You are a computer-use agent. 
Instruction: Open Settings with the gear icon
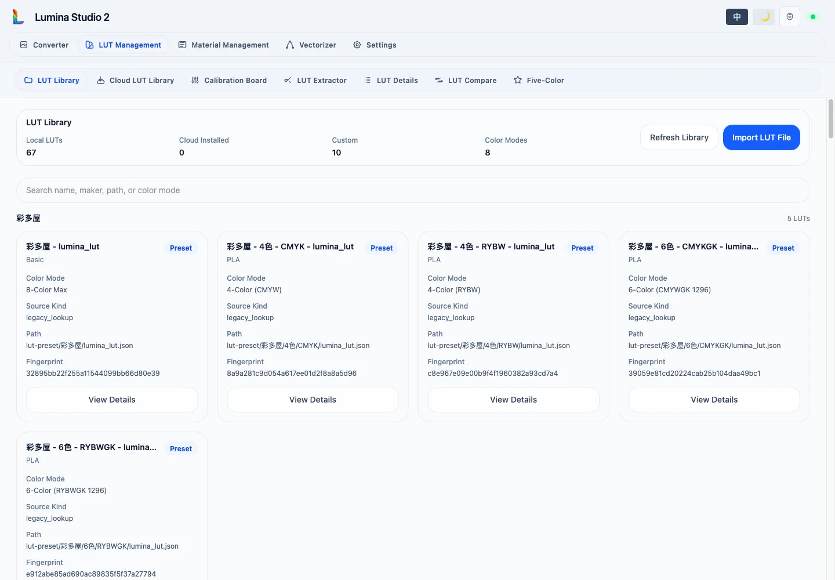coord(375,45)
